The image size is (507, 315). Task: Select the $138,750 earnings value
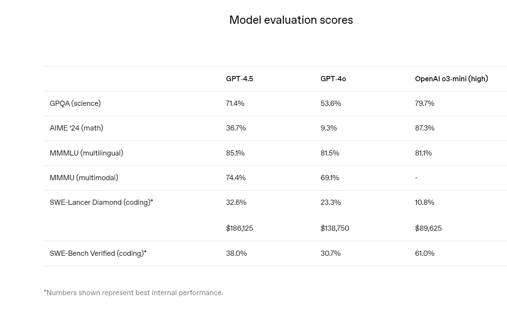coord(335,228)
